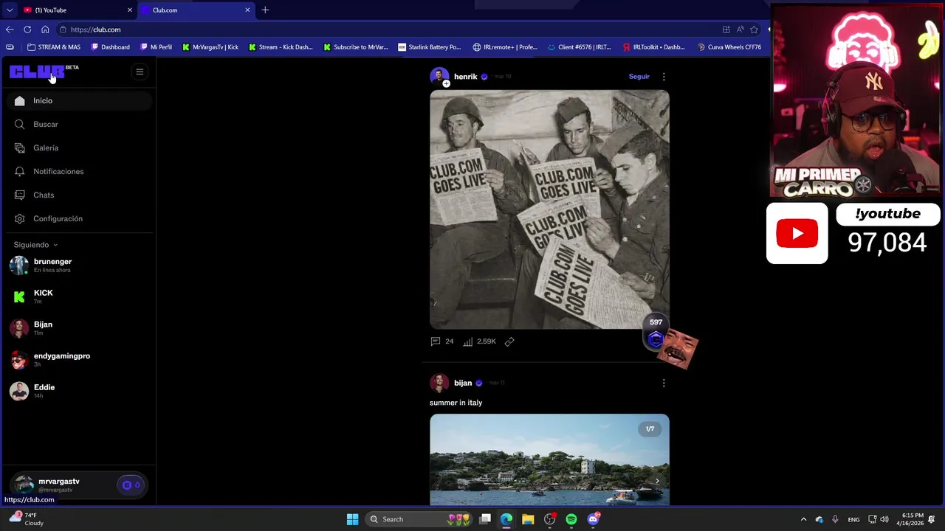Open the weather widget showing 74°F Cloudy
Viewport: 945px width, 531px height.
pyautogui.click(x=27, y=519)
